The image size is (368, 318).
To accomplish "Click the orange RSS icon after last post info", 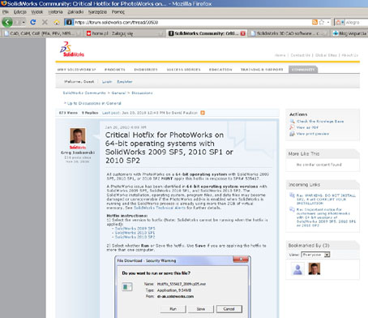I will point(203,113).
